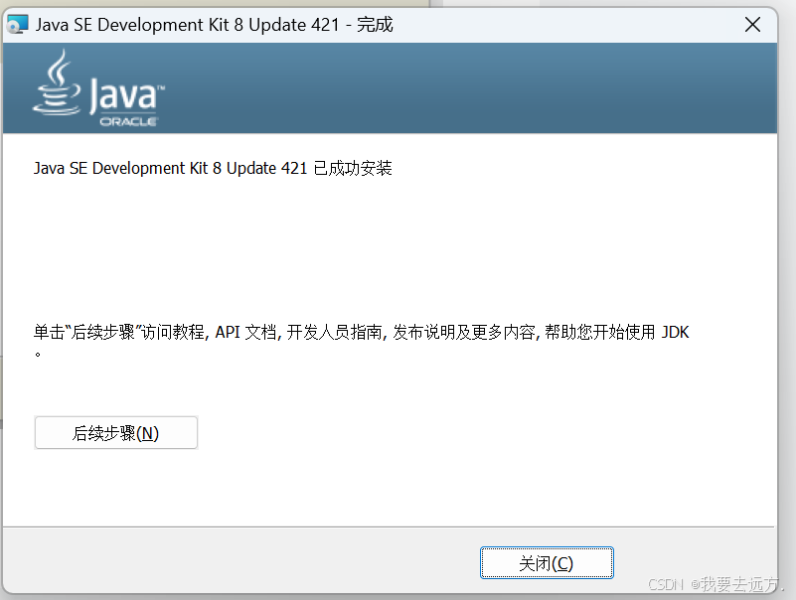Click the JDK text in the instructions
Screen dimensions: 796x600
[676, 332]
